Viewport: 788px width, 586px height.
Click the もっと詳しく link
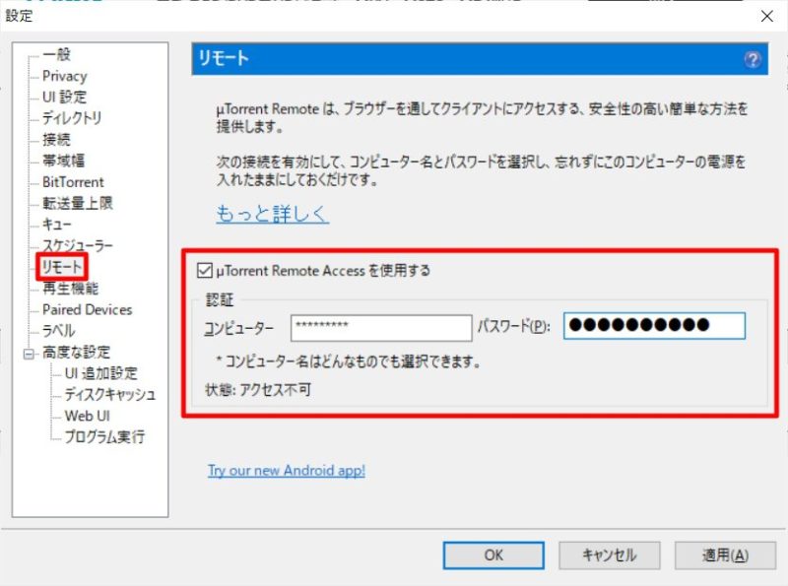pyautogui.click(x=273, y=214)
